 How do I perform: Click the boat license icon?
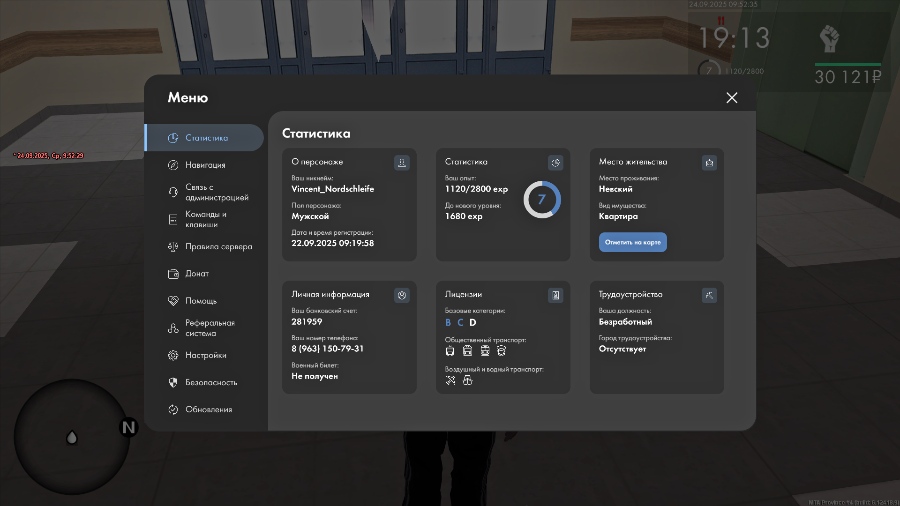tap(467, 380)
